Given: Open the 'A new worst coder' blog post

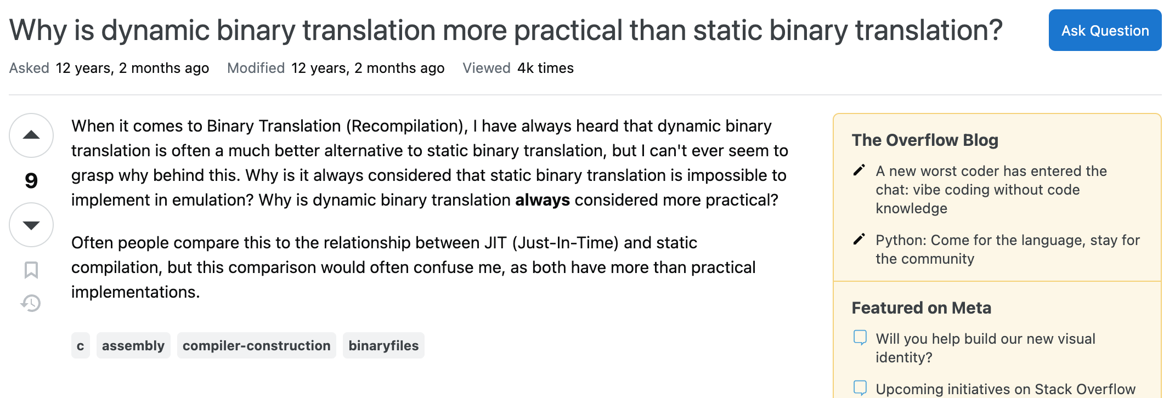Looking at the screenshot, I should tap(991, 190).
